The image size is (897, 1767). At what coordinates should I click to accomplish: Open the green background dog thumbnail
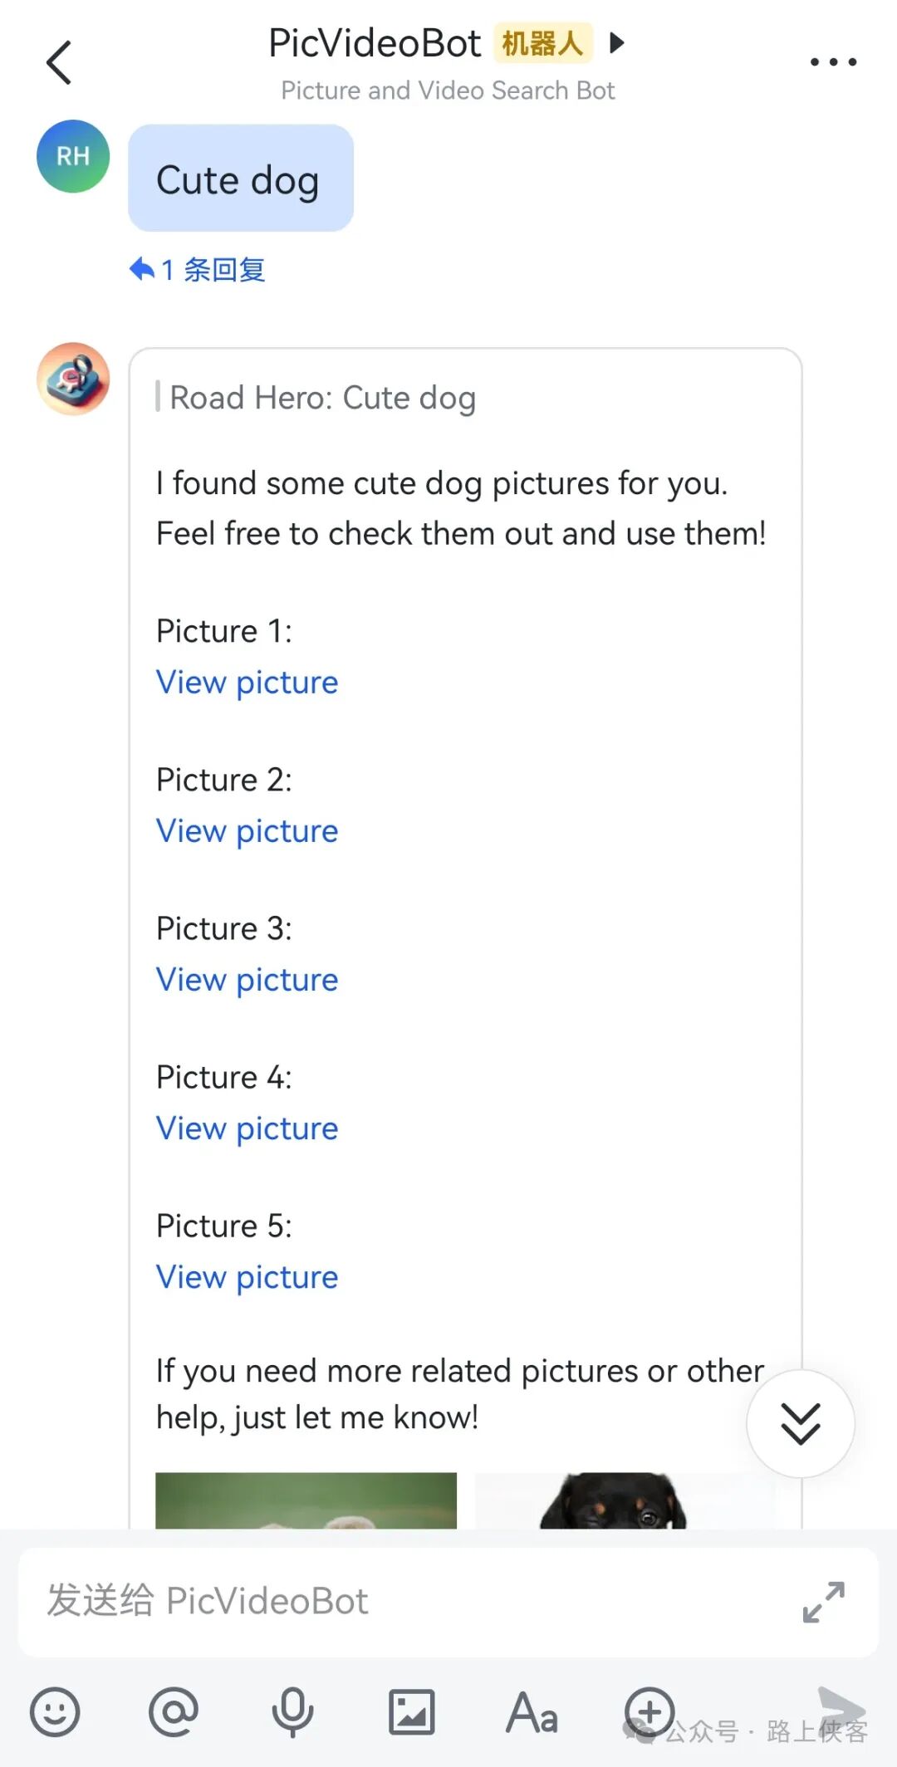[306, 1500]
